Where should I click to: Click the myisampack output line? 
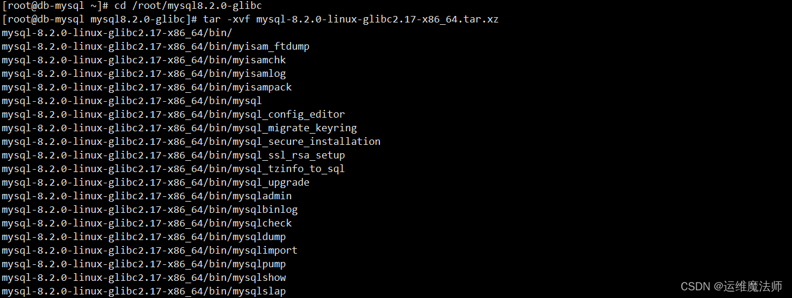pos(147,88)
